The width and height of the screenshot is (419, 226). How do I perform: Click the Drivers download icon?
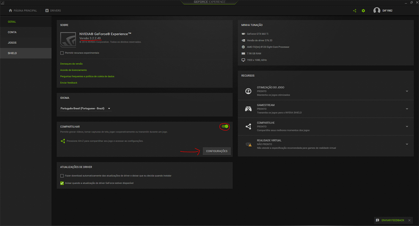coord(47,10)
